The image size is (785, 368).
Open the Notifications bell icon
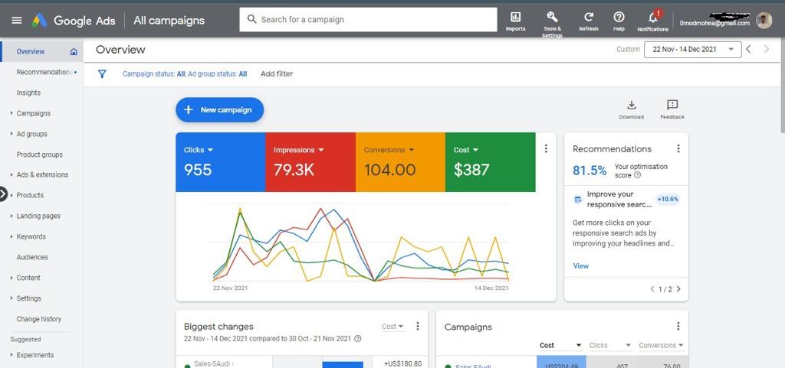pyautogui.click(x=653, y=18)
